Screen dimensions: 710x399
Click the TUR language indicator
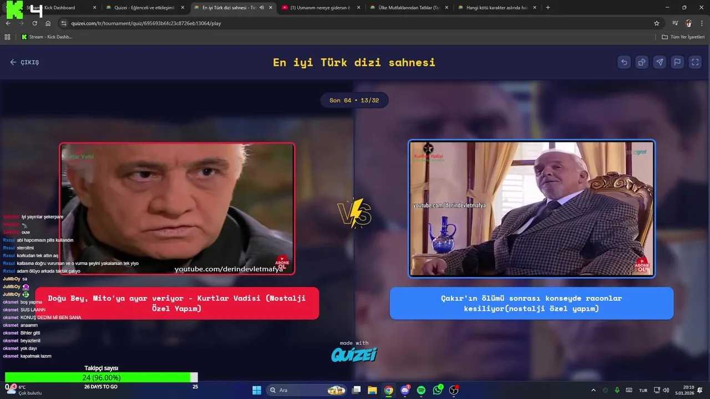coord(643,390)
